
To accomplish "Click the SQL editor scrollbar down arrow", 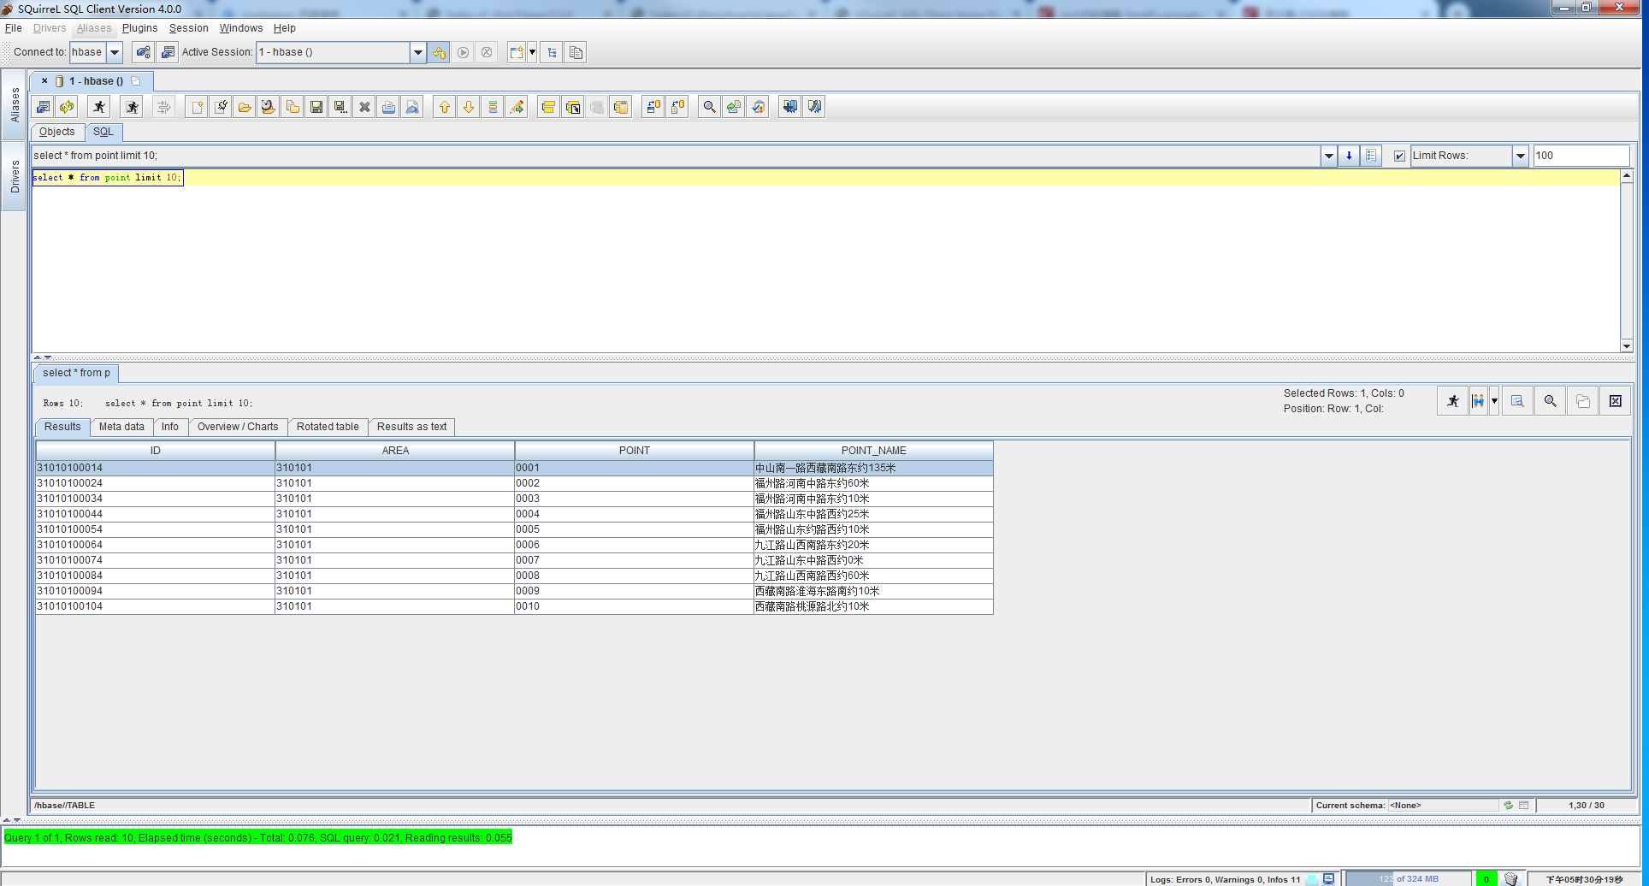I will pyautogui.click(x=1627, y=346).
